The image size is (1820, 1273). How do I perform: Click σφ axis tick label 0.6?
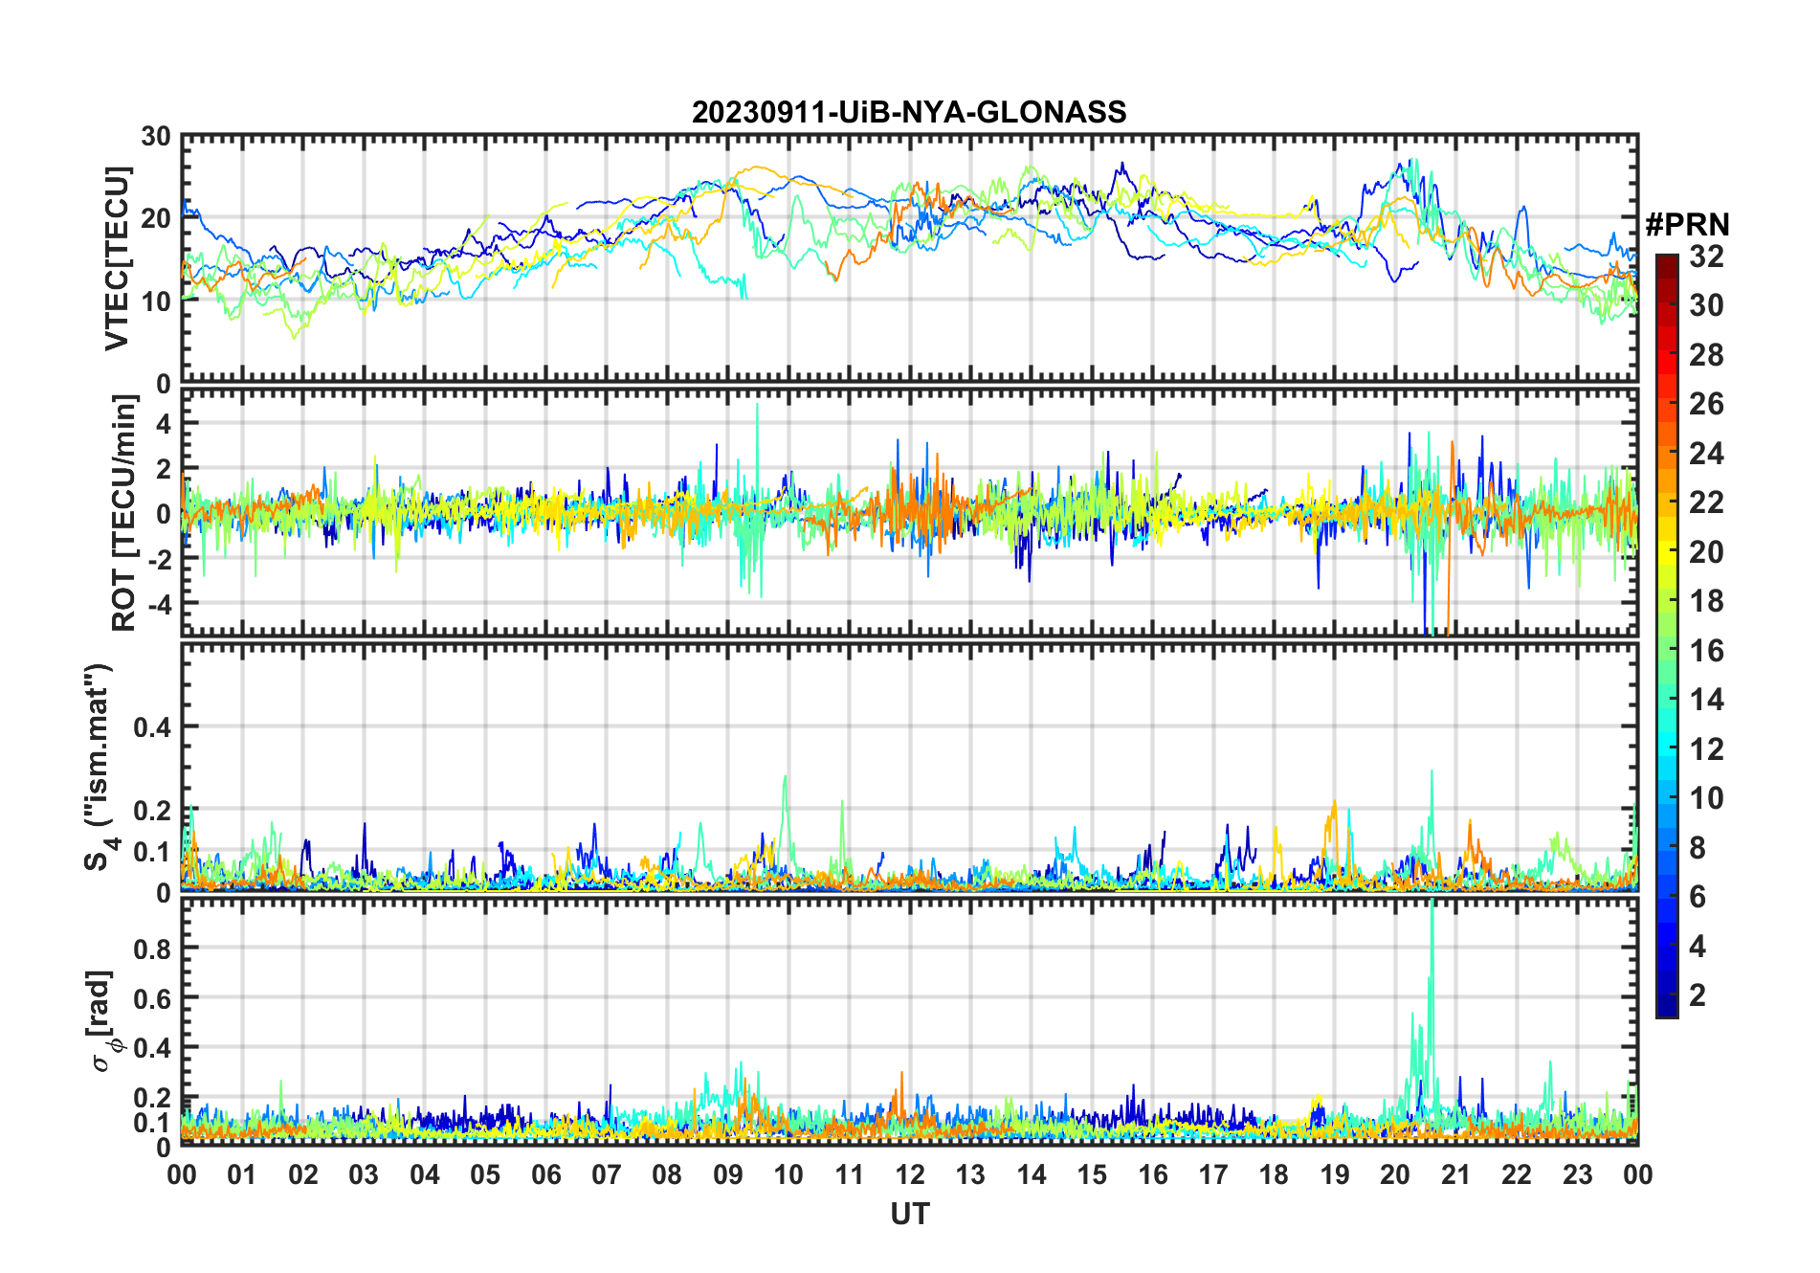[x=153, y=998]
